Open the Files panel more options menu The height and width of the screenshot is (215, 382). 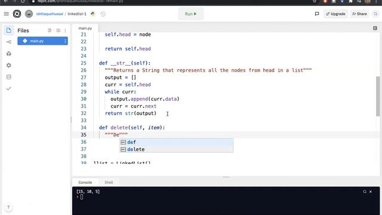(65, 30)
